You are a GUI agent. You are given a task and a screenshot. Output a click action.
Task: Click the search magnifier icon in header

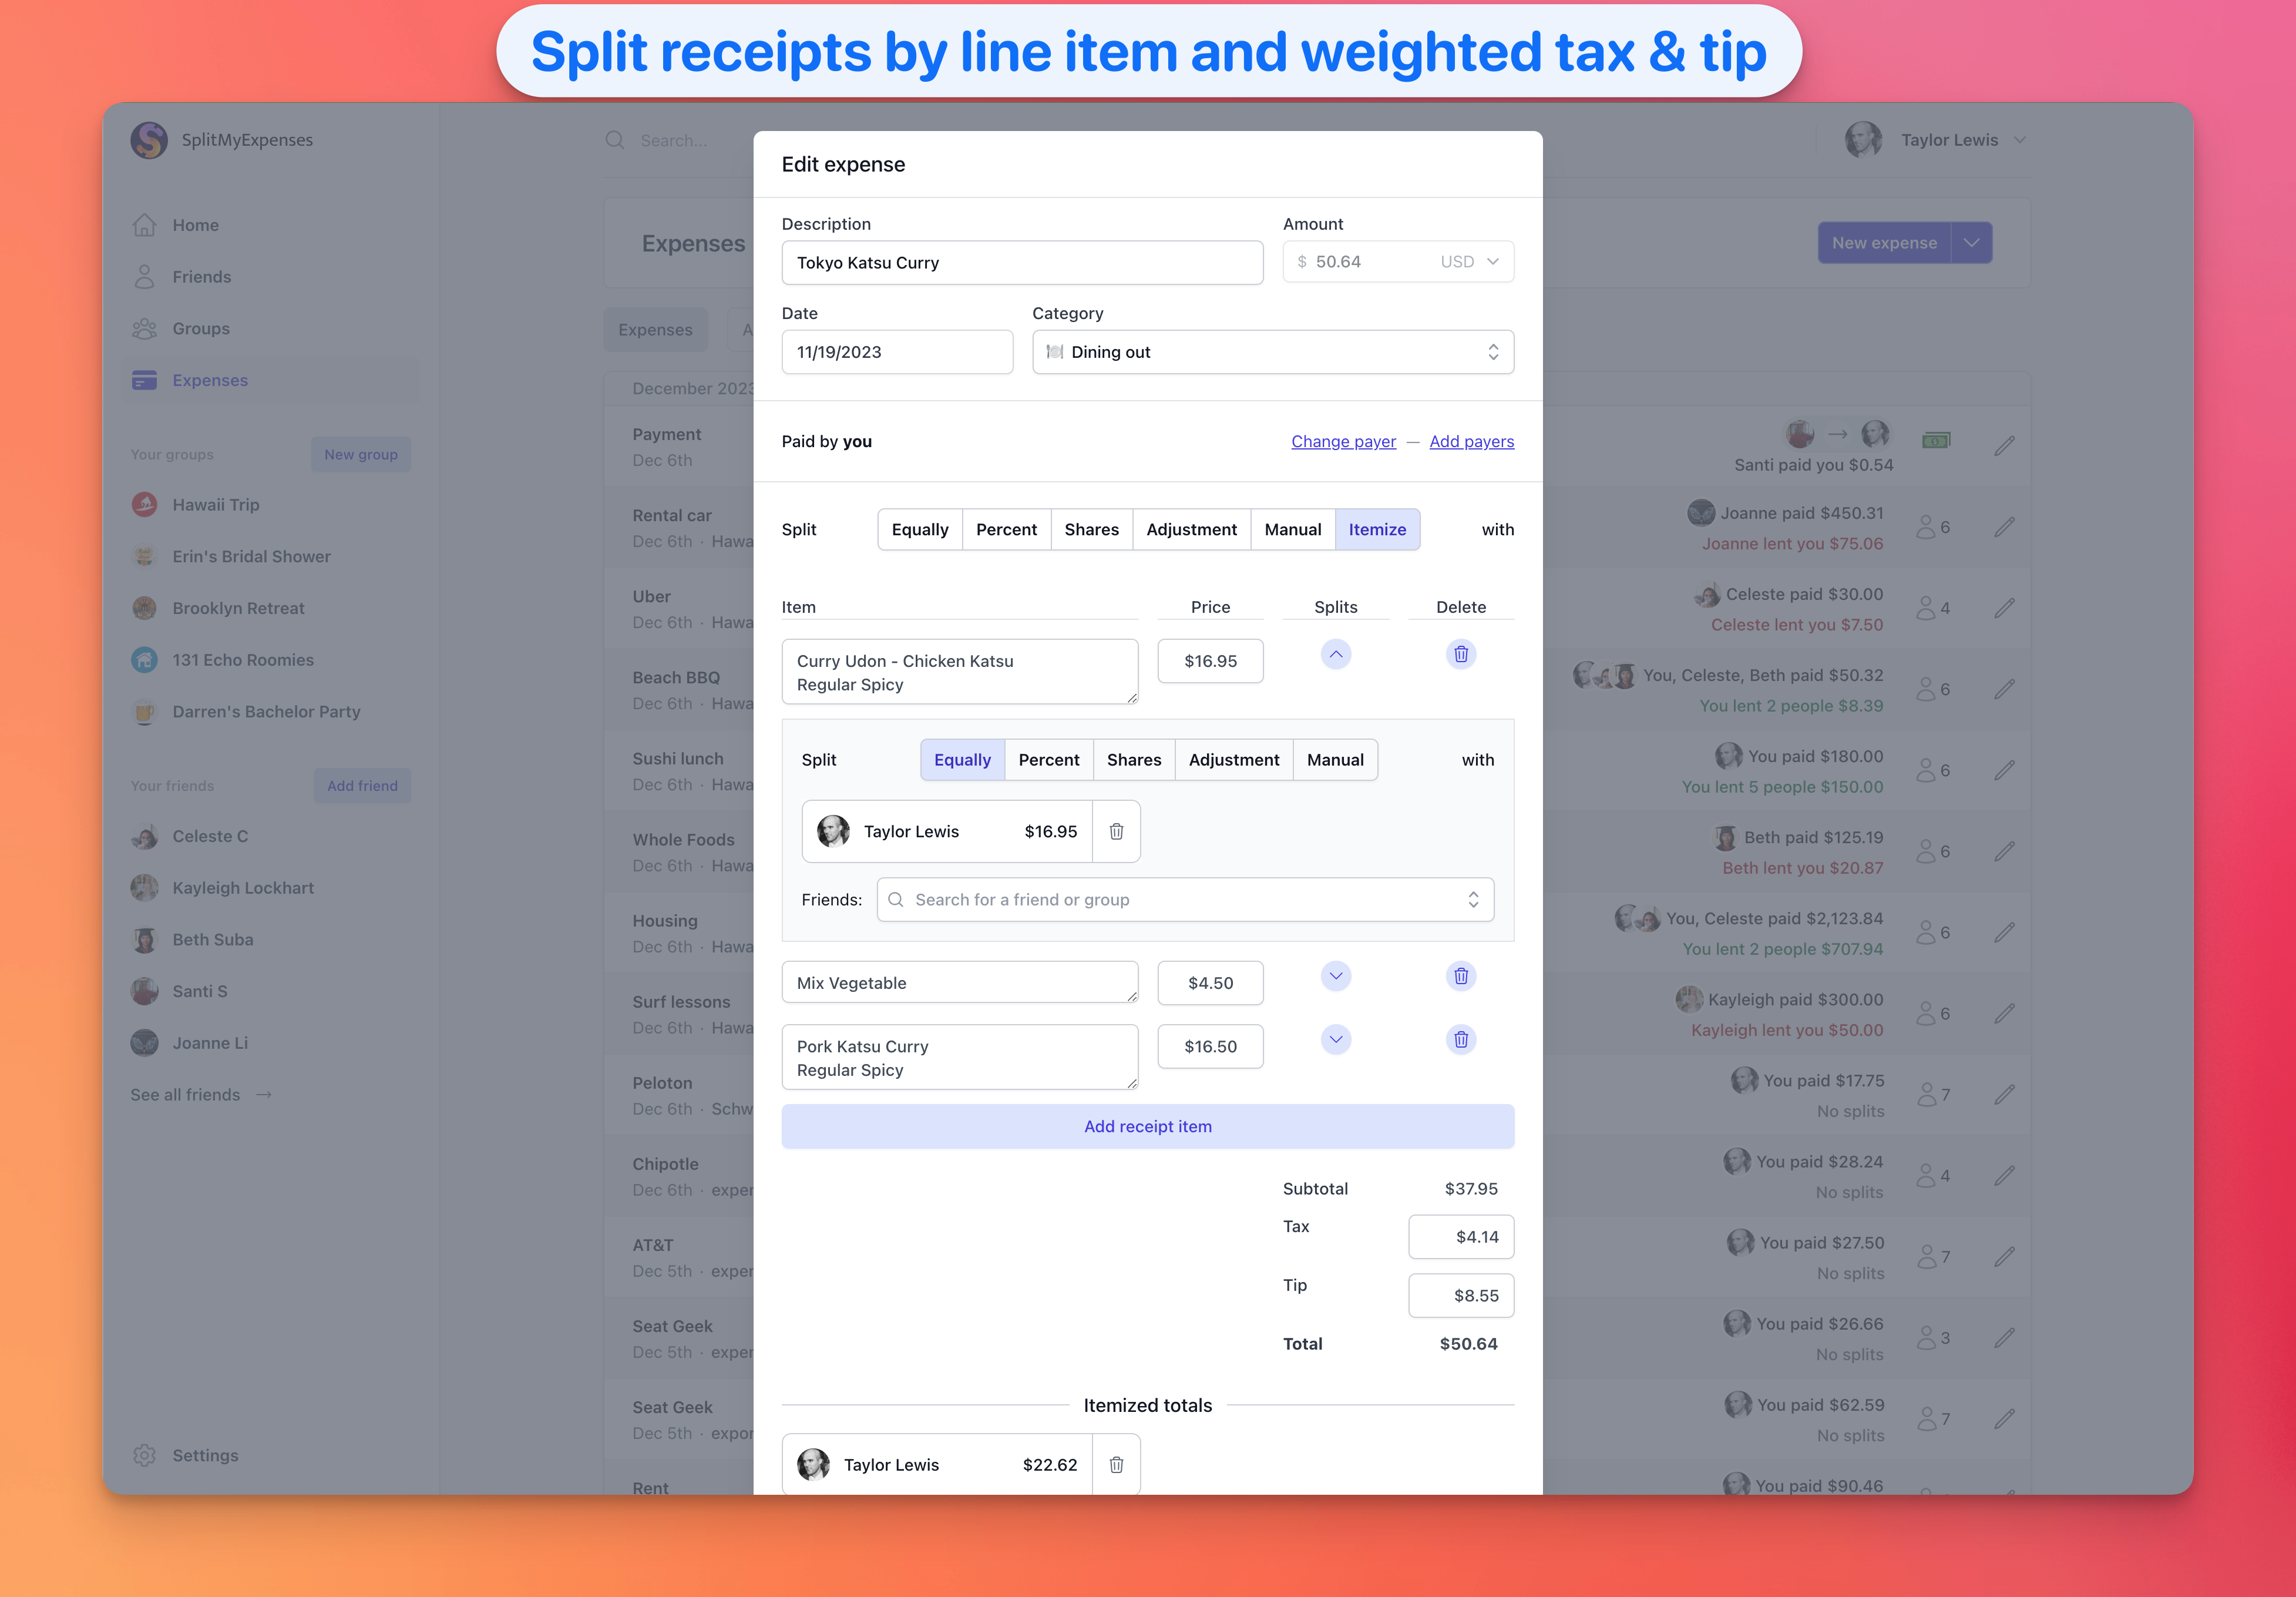coord(615,140)
